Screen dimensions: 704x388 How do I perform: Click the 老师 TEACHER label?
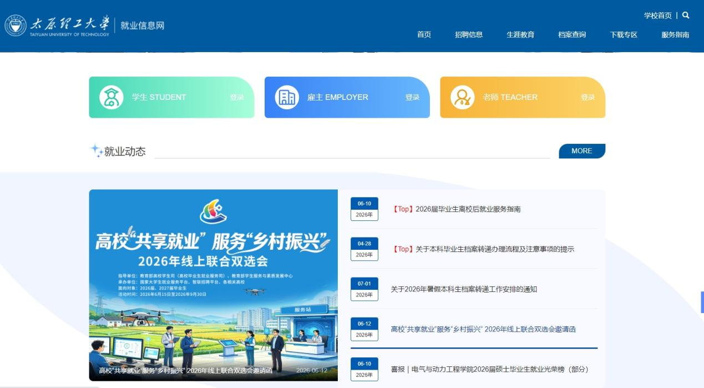pyautogui.click(x=510, y=97)
